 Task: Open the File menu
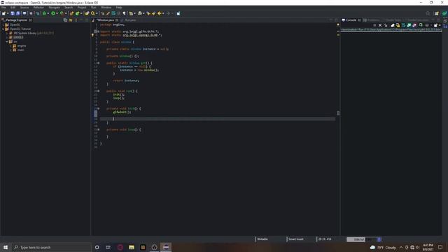[3, 8]
